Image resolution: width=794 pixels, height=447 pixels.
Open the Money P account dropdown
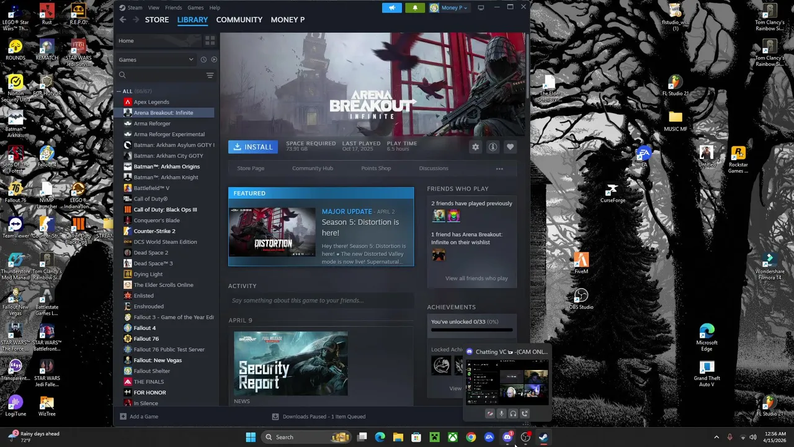[x=449, y=7]
